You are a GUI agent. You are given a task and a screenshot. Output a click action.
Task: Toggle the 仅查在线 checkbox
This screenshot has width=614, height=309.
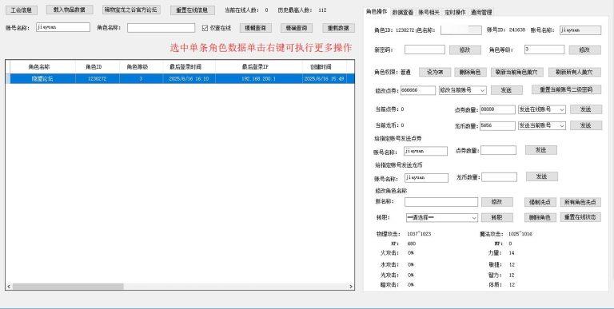click(x=205, y=28)
